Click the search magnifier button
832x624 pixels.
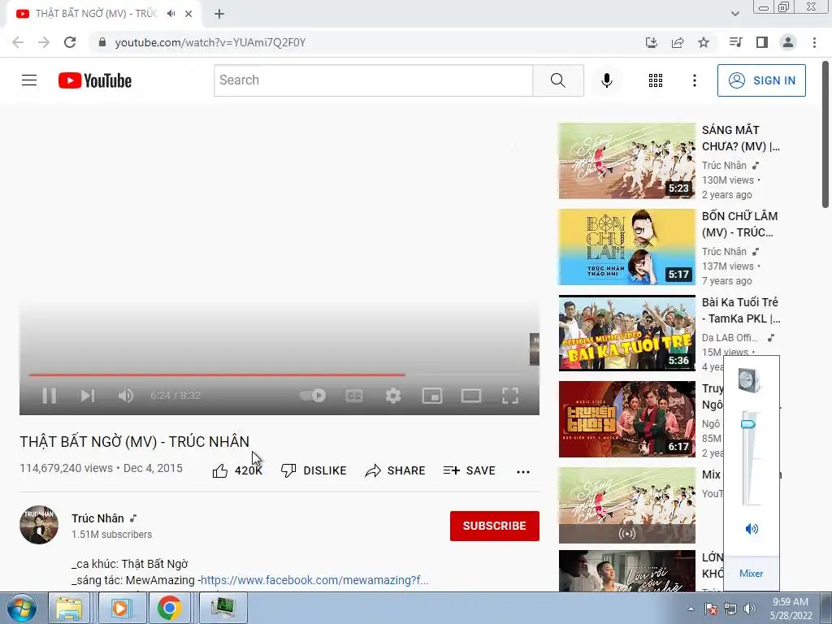[558, 80]
